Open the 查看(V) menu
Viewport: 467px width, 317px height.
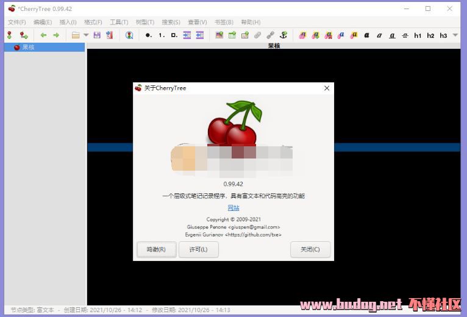[197, 23]
